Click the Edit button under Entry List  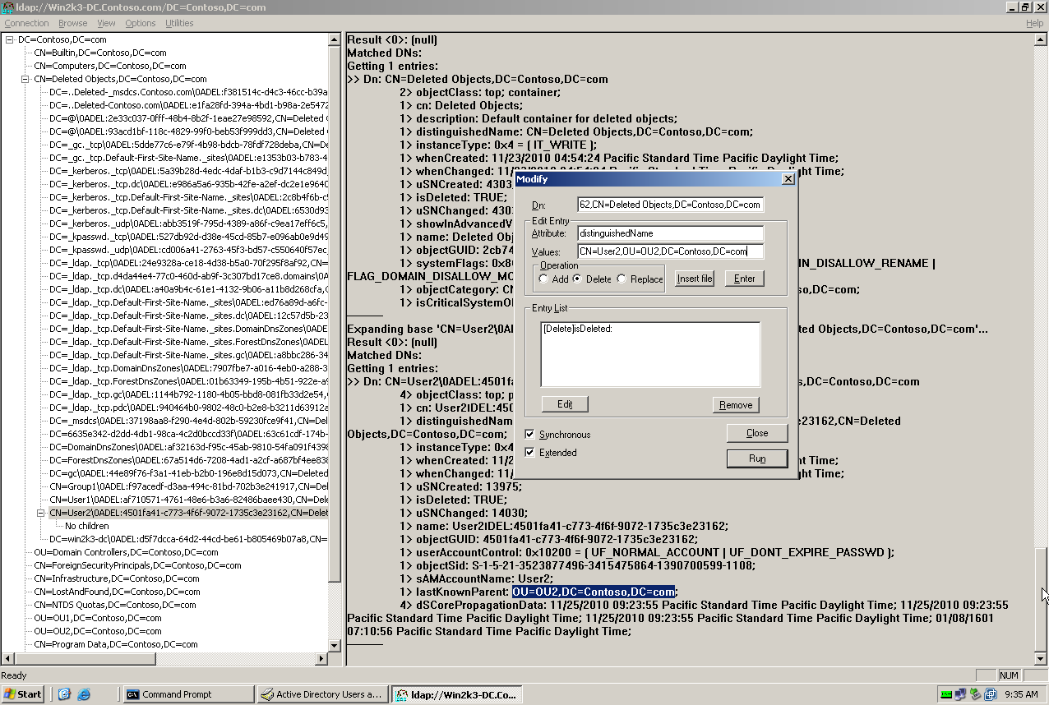565,404
